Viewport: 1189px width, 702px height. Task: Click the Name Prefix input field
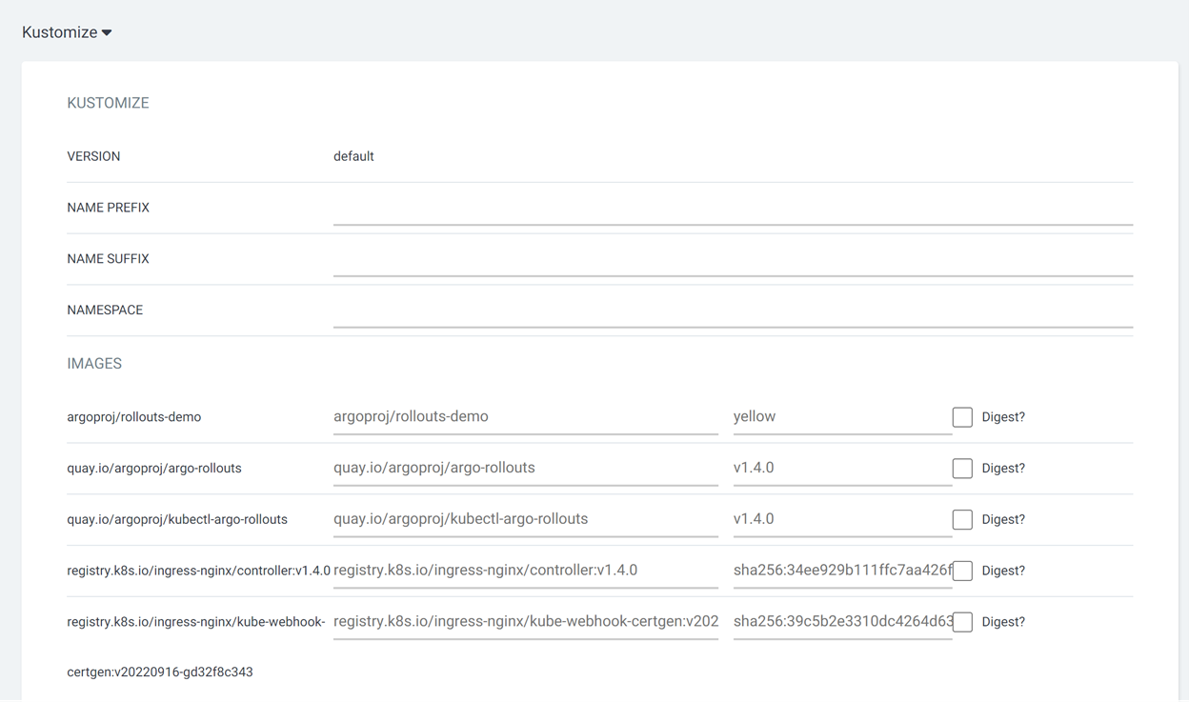[732, 210]
